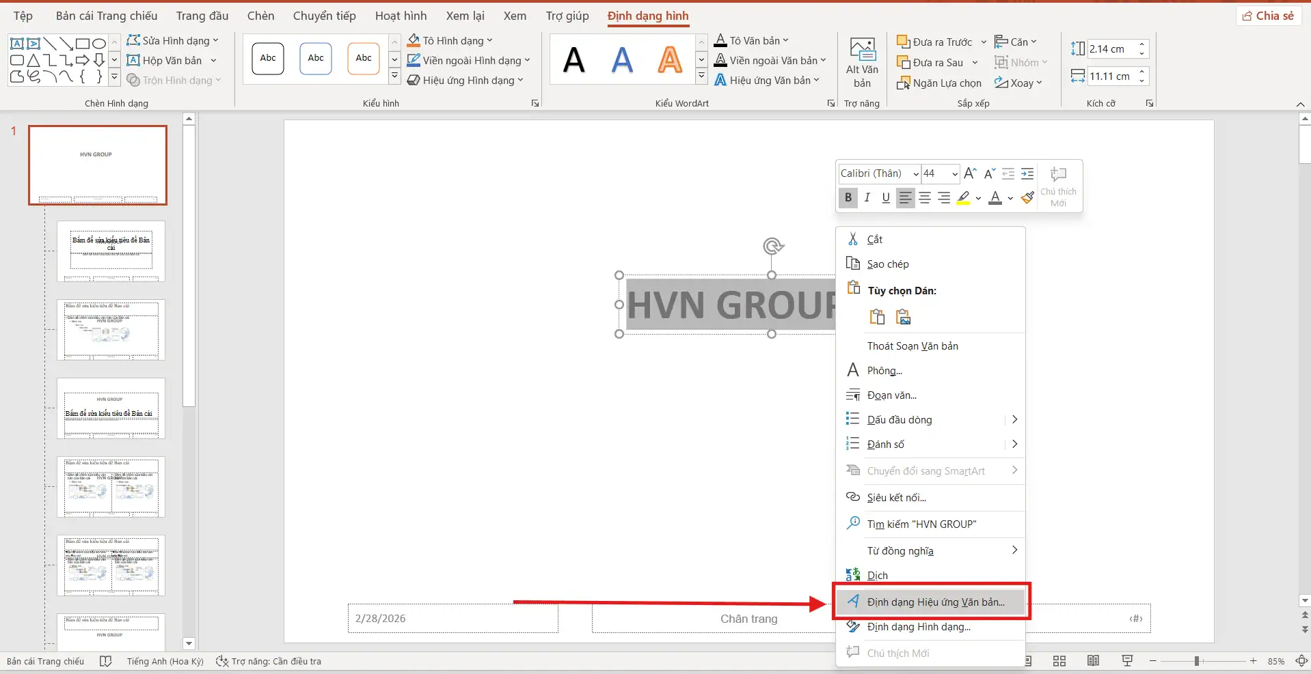Screen dimensions: 1311x674
Task: Click the Chia sẻ share button
Action: (1268, 16)
